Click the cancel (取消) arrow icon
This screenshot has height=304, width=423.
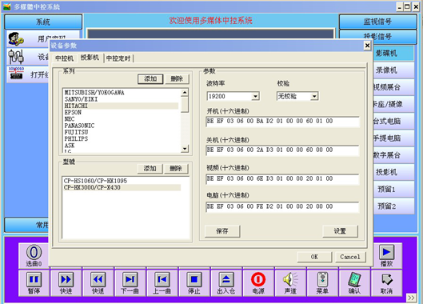pyautogui.click(x=387, y=279)
